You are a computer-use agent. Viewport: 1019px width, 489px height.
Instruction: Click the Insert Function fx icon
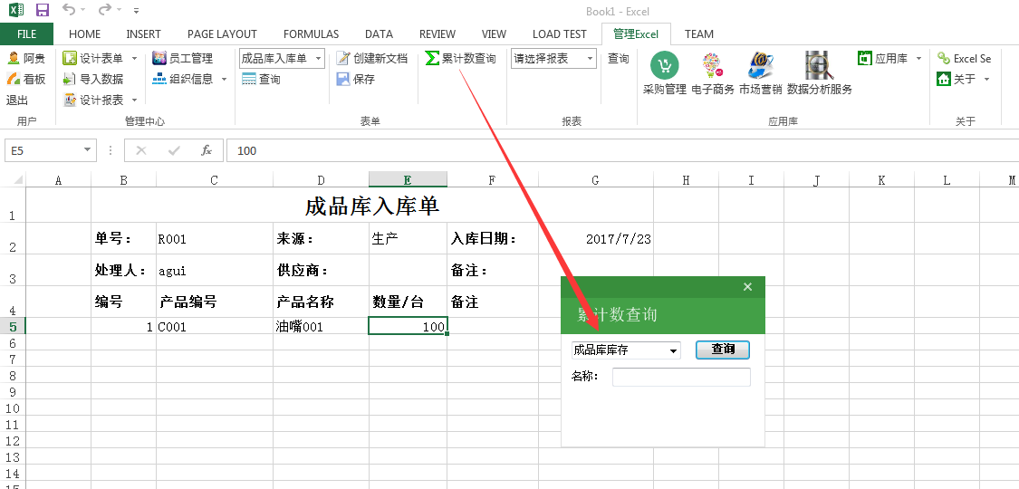[207, 150]
